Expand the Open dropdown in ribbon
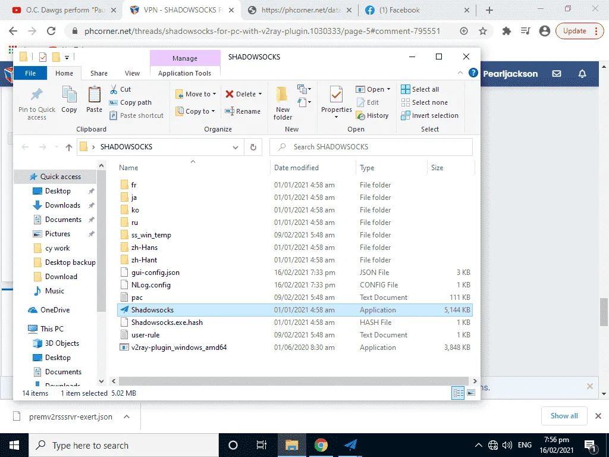The height and width of the screenshot is (457, 609). point(388,89)
